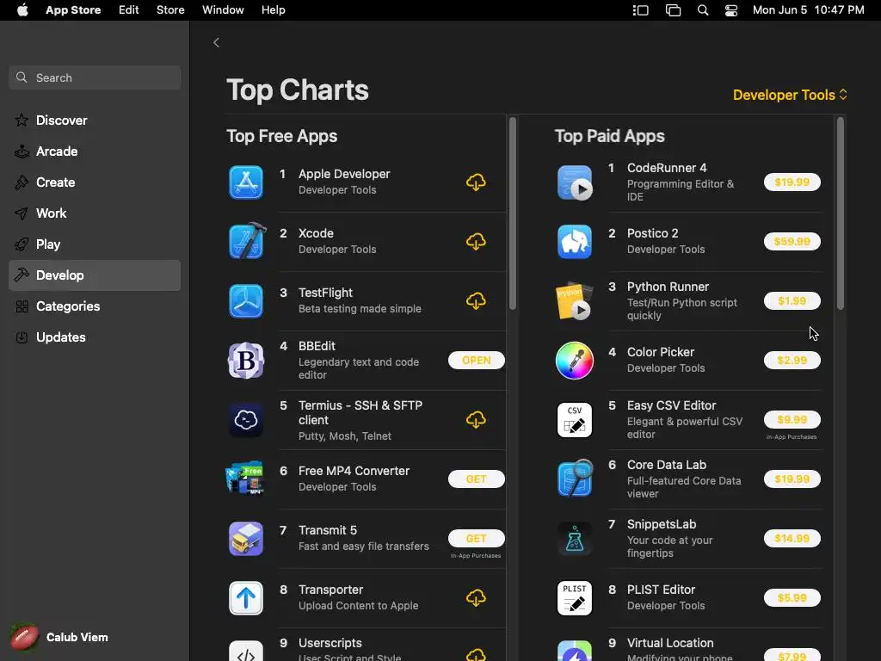Open the Arcade section
Viewport: 881px width, 661px height.
pyautogui.click(x=95, y=151)
